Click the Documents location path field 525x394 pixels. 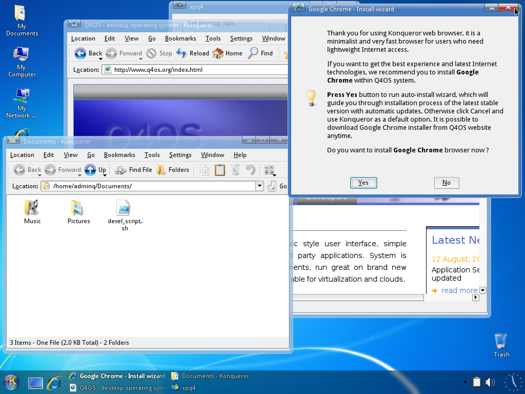pos(149,186)
